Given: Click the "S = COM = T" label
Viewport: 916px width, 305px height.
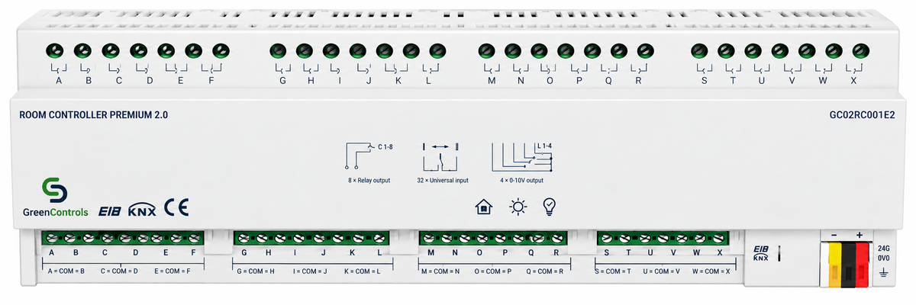Looking at the screenshot, I should click(x=614, y=271).
